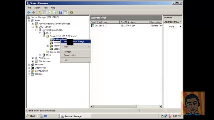214x120 pixels.
Task: Open the View menu in menu bar
Action: (45, 8)
